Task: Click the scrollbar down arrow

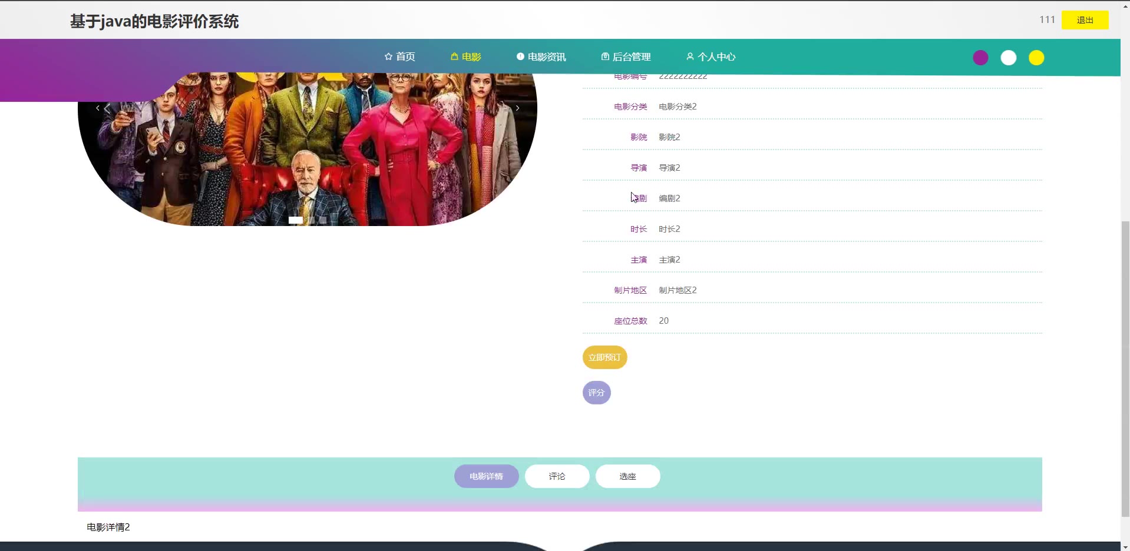Action: pos(1125,546)
